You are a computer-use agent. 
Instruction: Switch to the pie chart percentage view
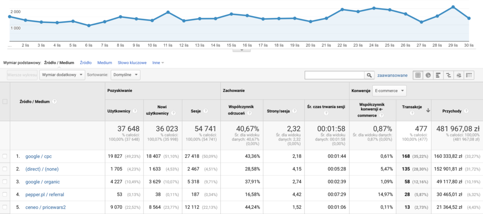(x=428, y=75)
